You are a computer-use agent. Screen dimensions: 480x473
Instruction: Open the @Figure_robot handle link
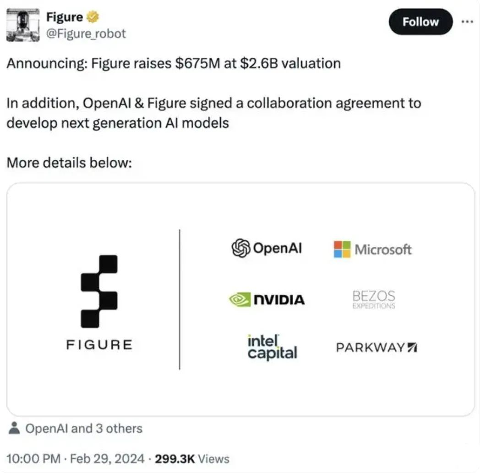tap(86, 33)
